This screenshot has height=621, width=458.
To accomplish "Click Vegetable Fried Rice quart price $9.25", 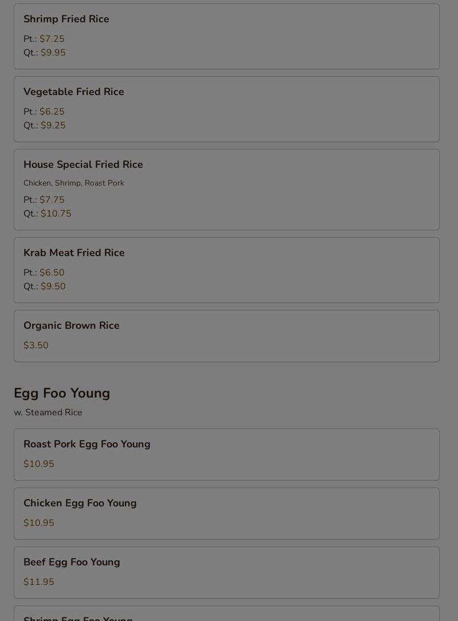I will tap(53, 125).
